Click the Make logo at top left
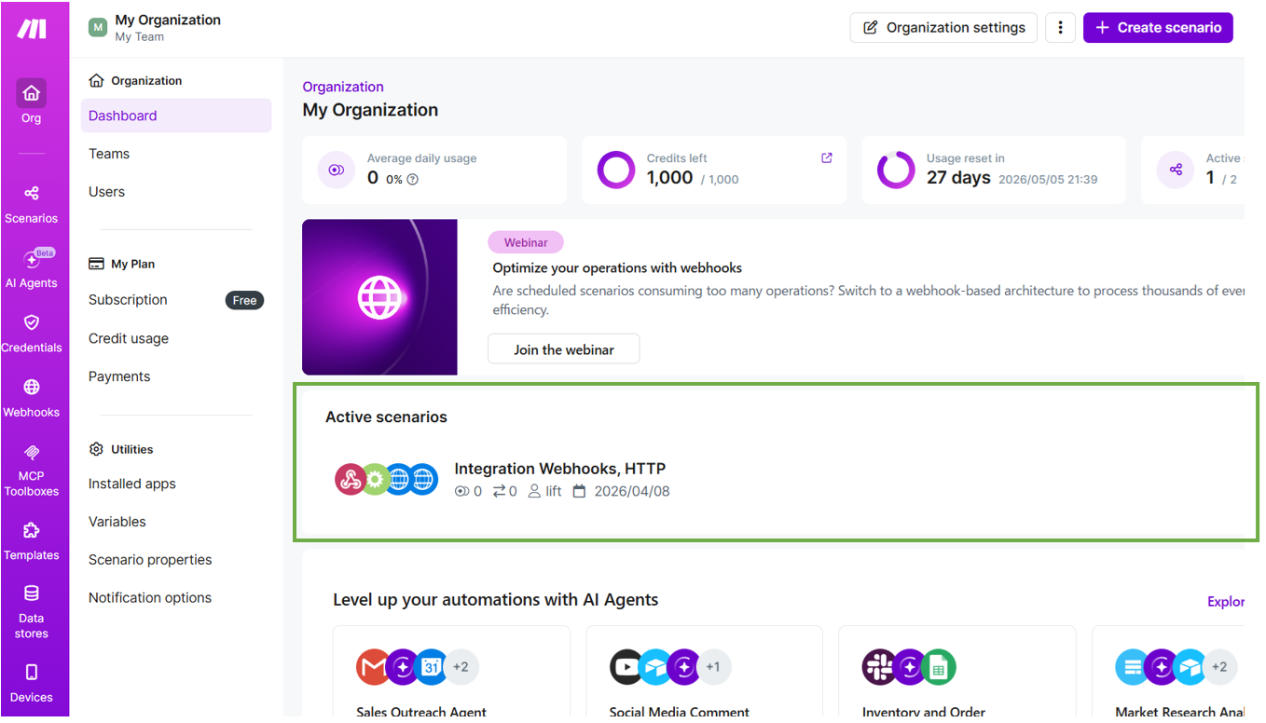This screenshot has width=1266, height=723. pos(32,29)
